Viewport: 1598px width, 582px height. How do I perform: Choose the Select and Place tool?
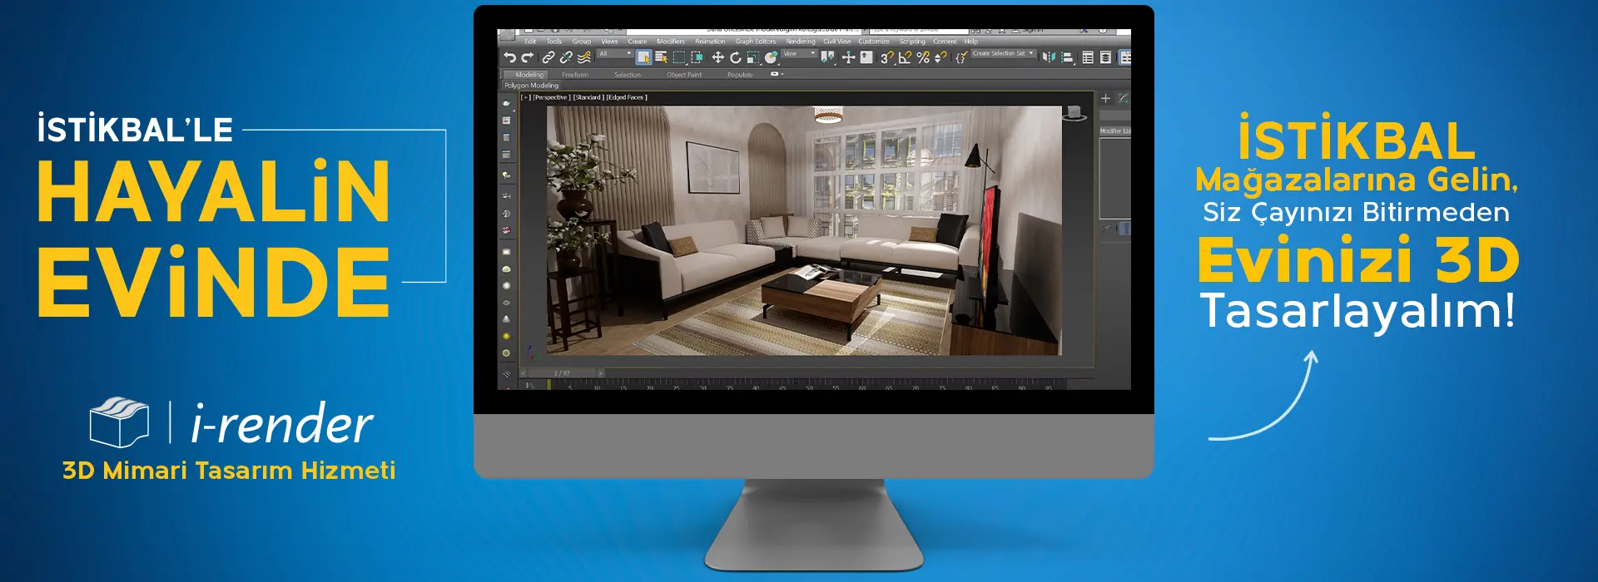coord(771,57)
